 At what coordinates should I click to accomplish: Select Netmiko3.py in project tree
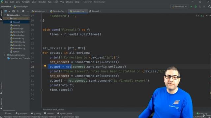click(19, 35)
